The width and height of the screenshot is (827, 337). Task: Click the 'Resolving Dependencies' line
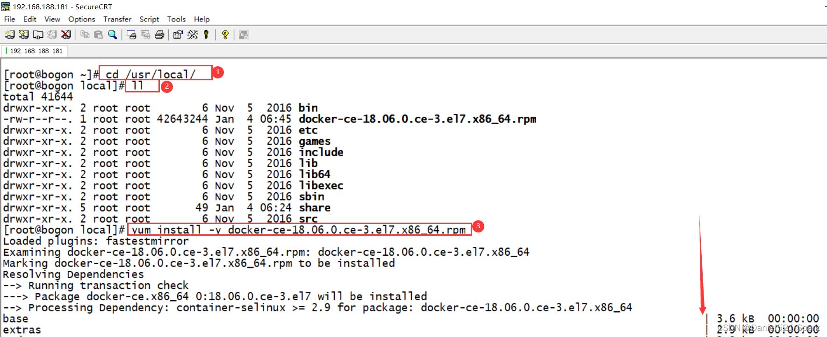[73, 274]
